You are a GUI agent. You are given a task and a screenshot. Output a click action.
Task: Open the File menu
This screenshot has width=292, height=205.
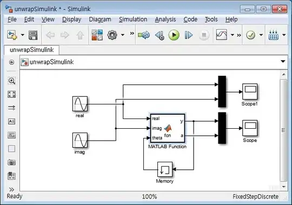tap(12, 19)
